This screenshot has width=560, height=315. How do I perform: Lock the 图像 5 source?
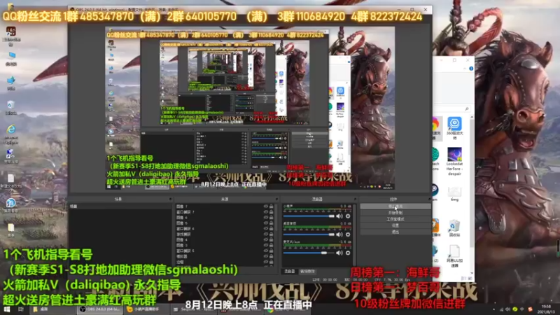[x=272, y=223]
